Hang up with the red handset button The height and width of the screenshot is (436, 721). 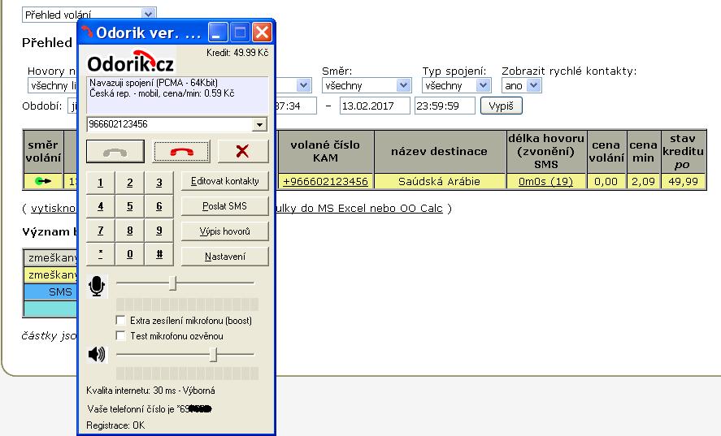tap(181, 152)
